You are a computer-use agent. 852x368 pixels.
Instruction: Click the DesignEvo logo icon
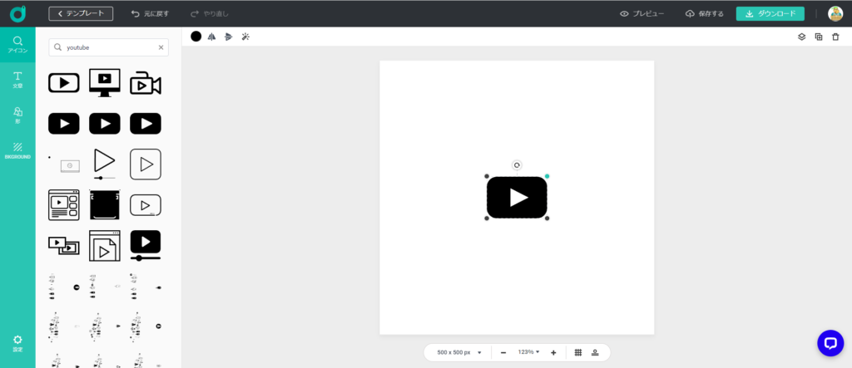pos(17,13)
